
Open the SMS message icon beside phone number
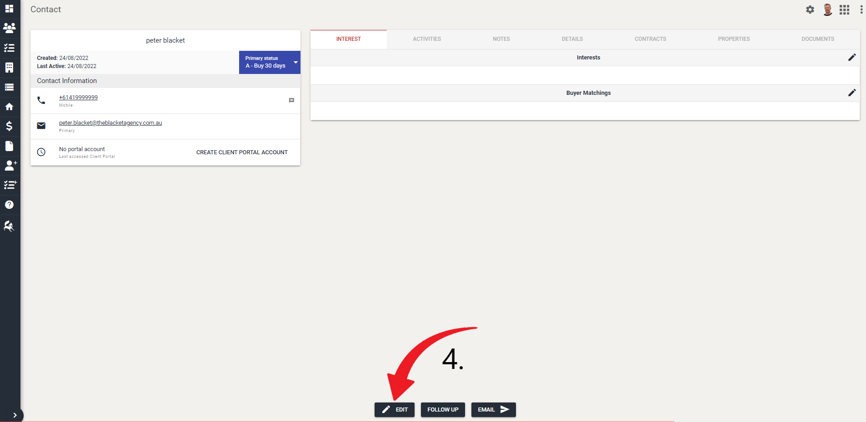(x=291, y=100)
